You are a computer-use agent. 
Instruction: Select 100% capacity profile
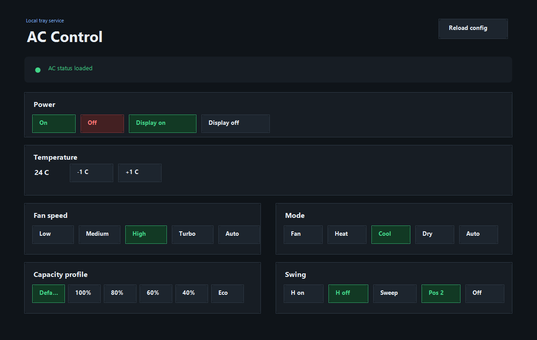(x=84, y=293)
